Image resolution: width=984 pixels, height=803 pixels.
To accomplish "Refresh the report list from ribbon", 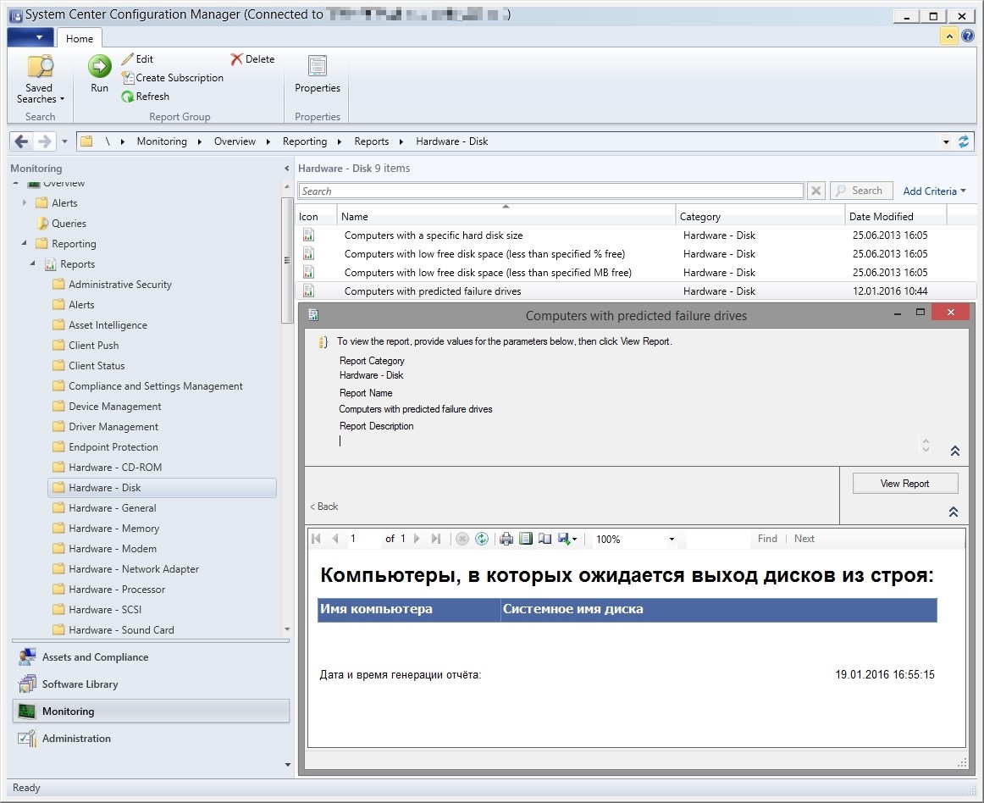I will click(x=146, y=97).
